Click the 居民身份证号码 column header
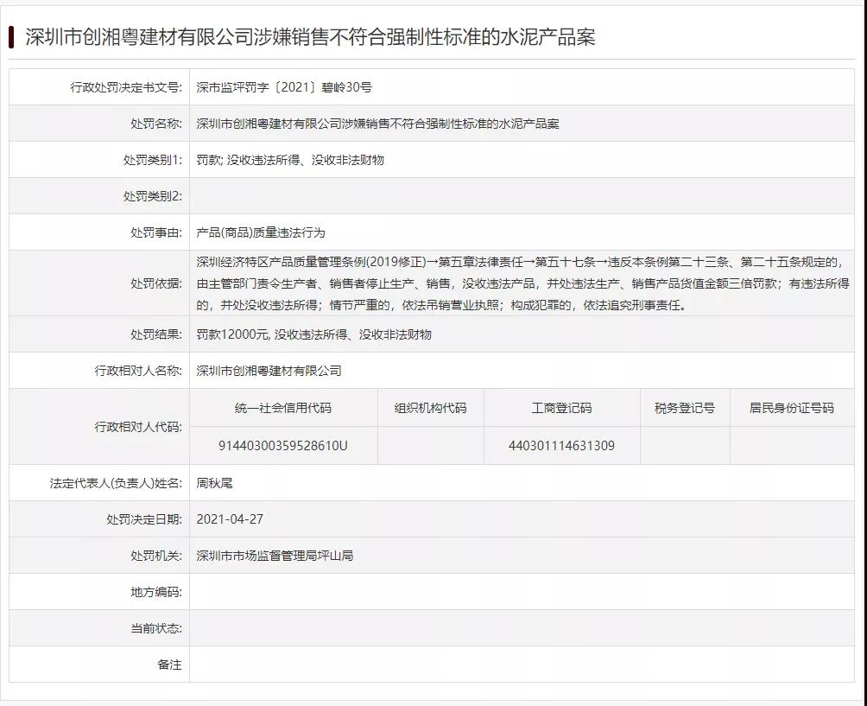The image size is (867, 706). pyautogui.click(x=791, y=408)
